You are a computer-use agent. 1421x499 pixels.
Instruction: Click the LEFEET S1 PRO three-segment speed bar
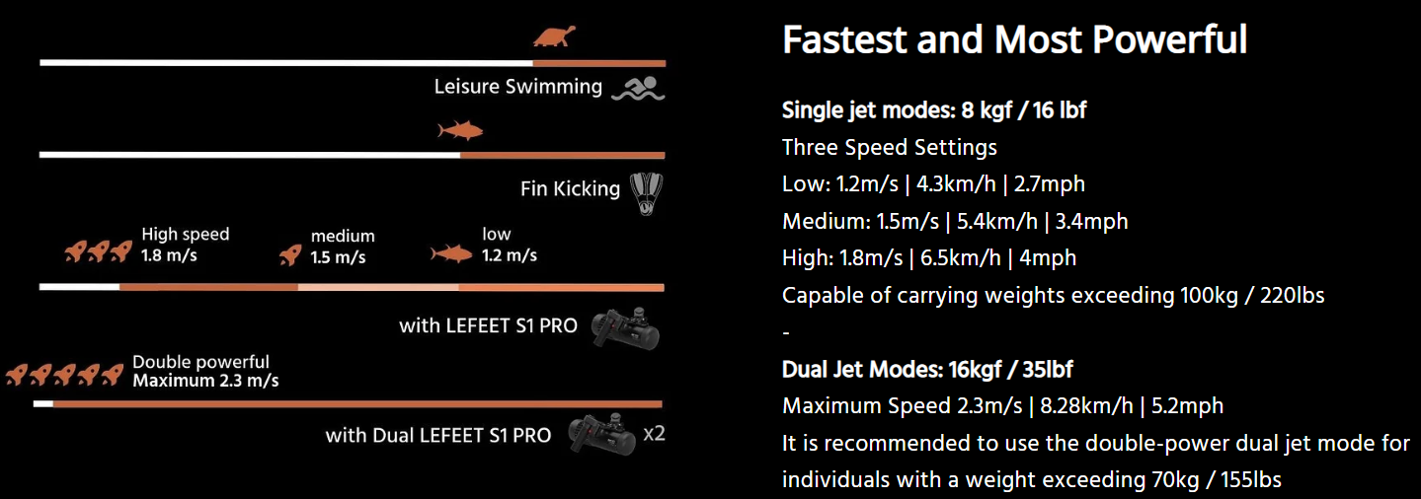click(353, 287)
